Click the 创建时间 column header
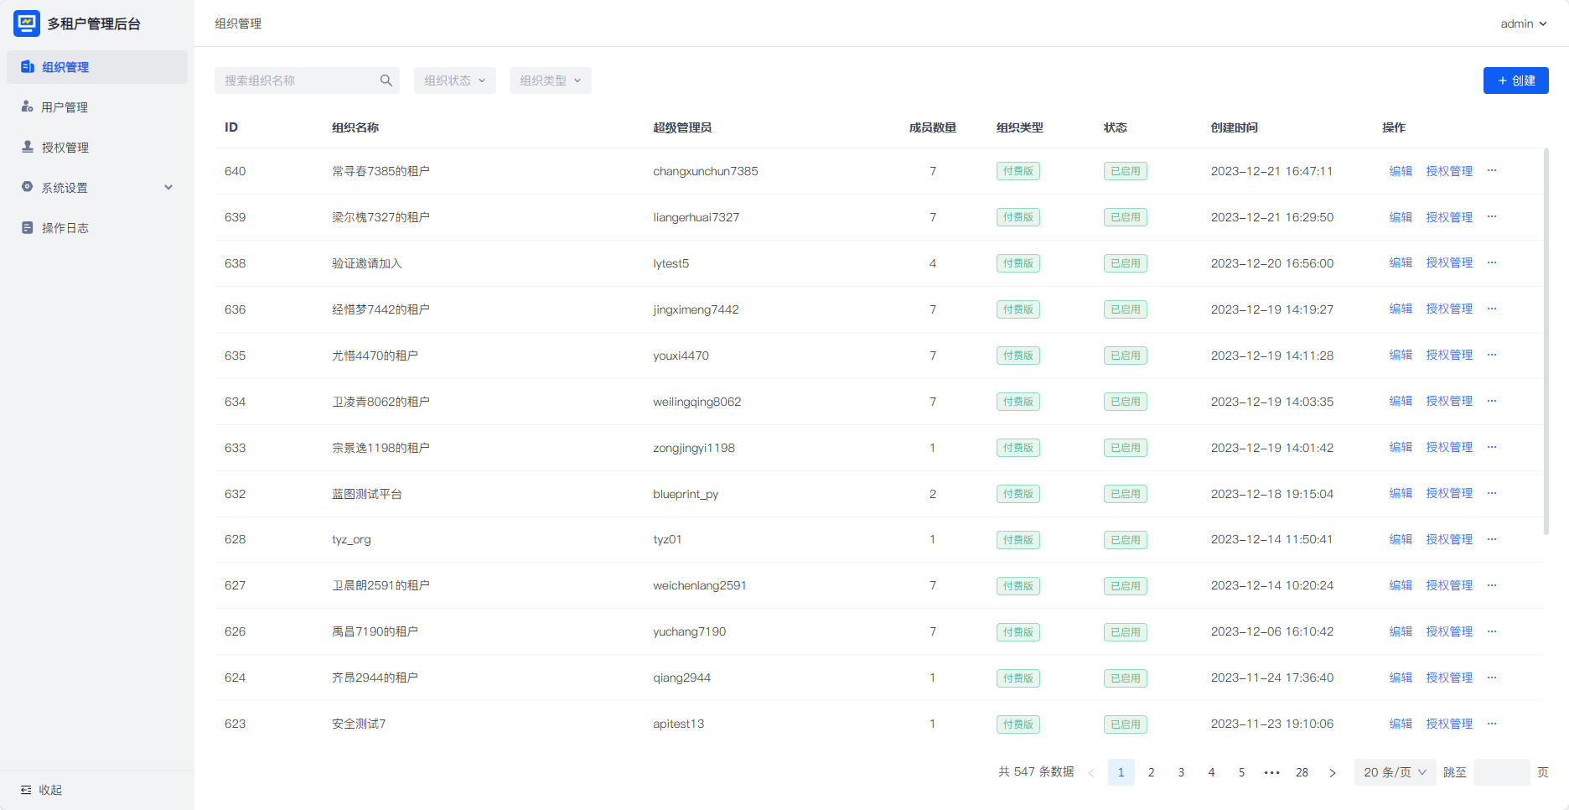1569x810 pixels. (x=1234, y=127)
